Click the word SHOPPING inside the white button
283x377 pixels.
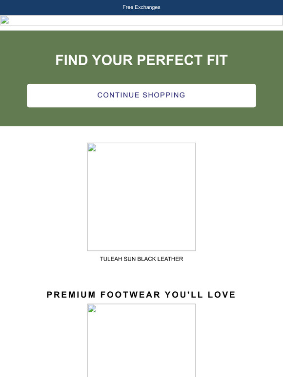(x=164, y=95)
